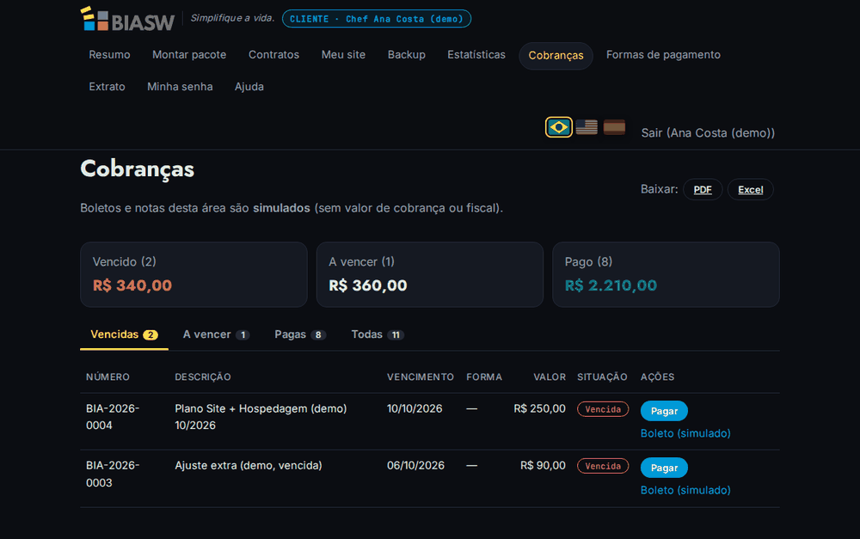Go to Extrato page

tap(107, 87)
